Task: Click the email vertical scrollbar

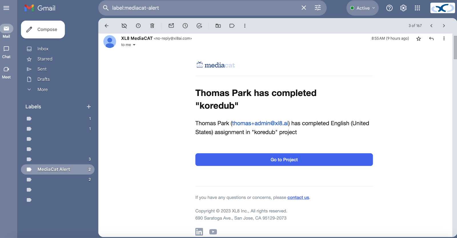Action: point(455,47)
